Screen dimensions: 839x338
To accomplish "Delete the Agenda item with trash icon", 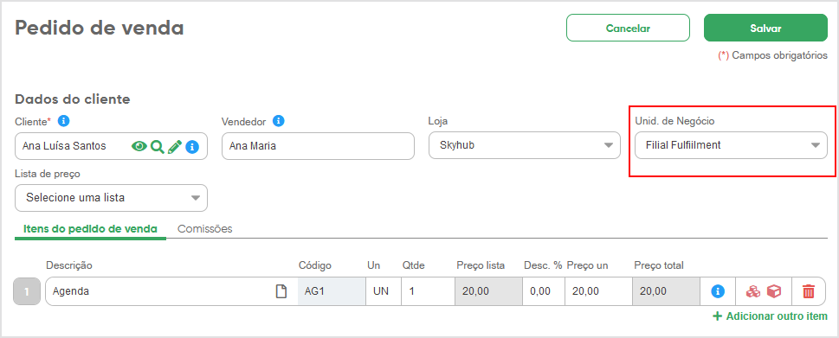I will tap(809, 291).
